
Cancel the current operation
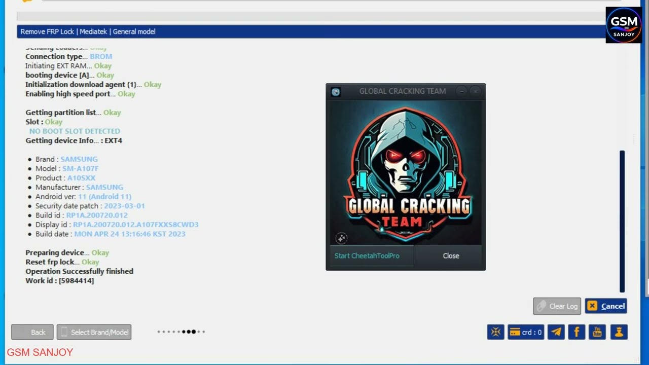click(606, 306)
